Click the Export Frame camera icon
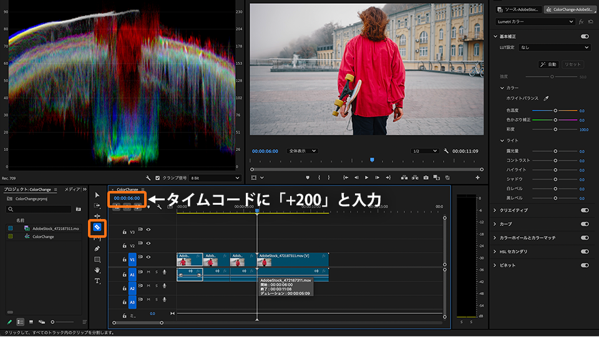 pos(426,177)
